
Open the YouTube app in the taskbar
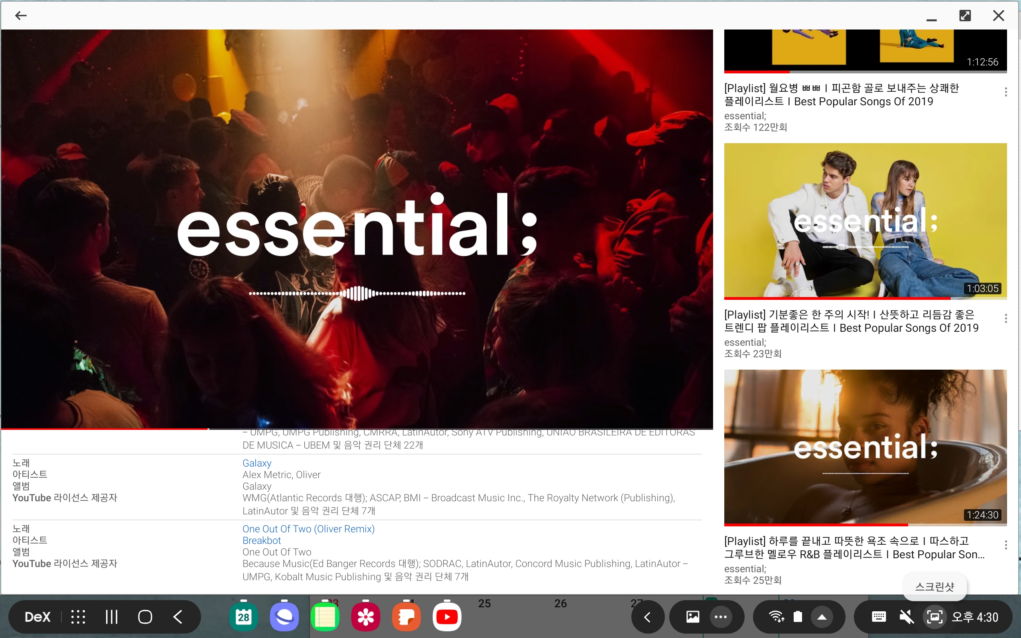(446, 617)
